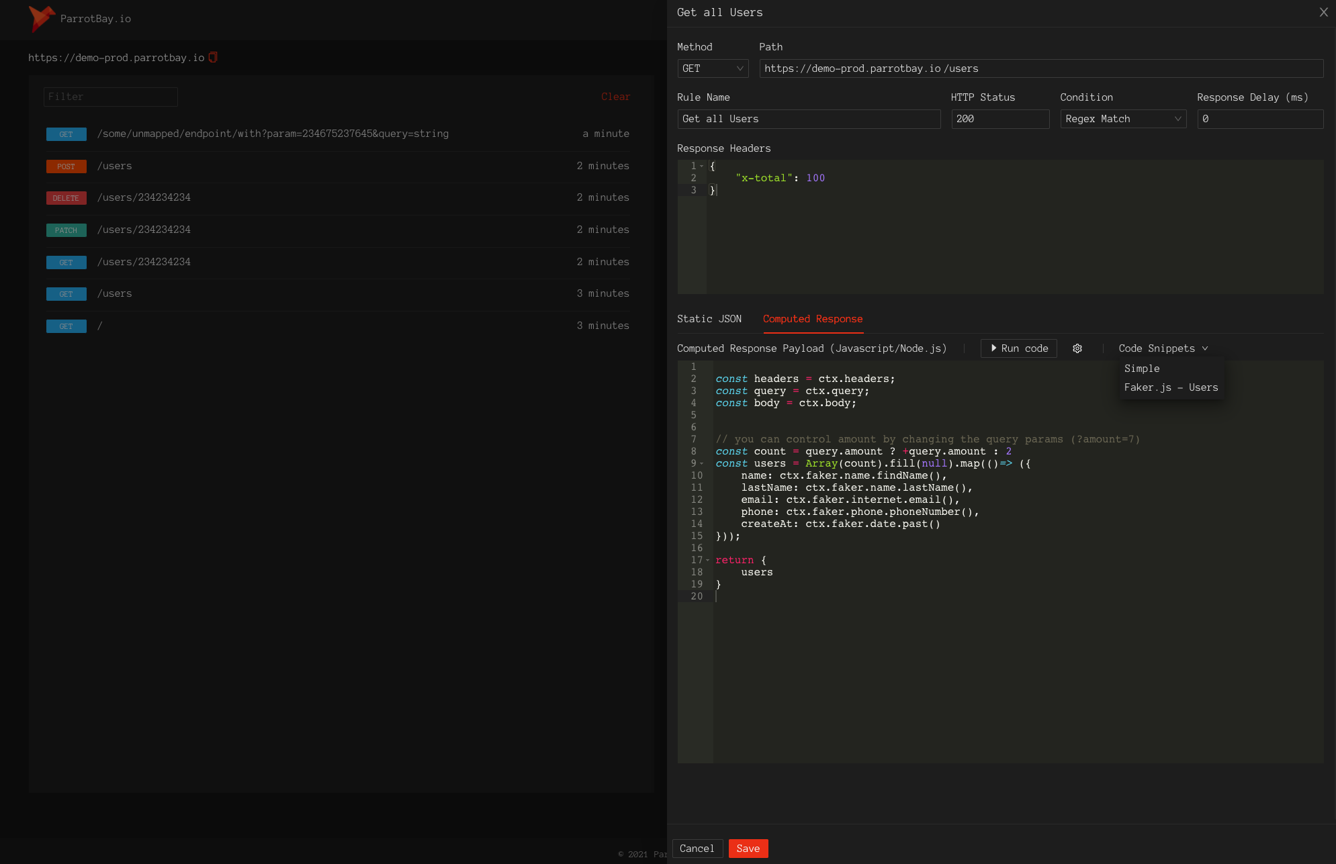Click into the HTTP Status field
Image resolution: width=1336 pixels, height=864 pixels.
coord(999,119)
